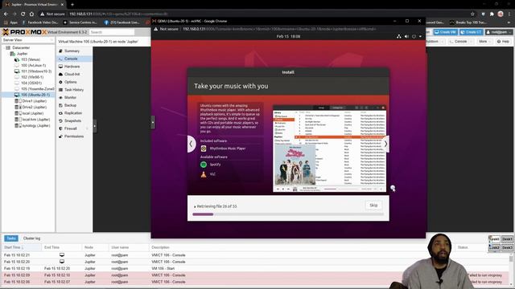Click the shield extension icon

point(483,14)
